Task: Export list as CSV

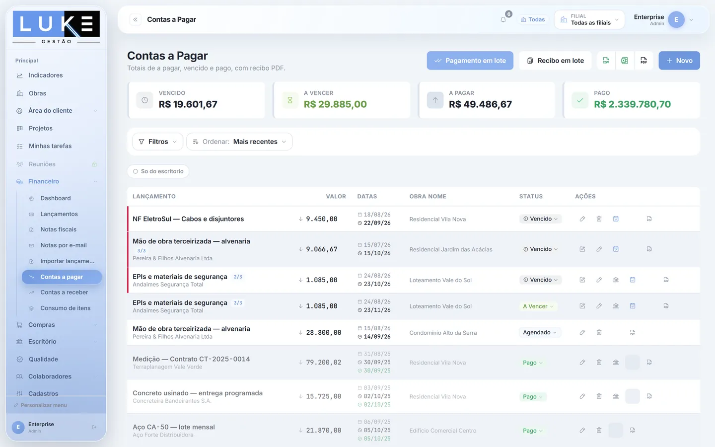Action: point(606,61)
